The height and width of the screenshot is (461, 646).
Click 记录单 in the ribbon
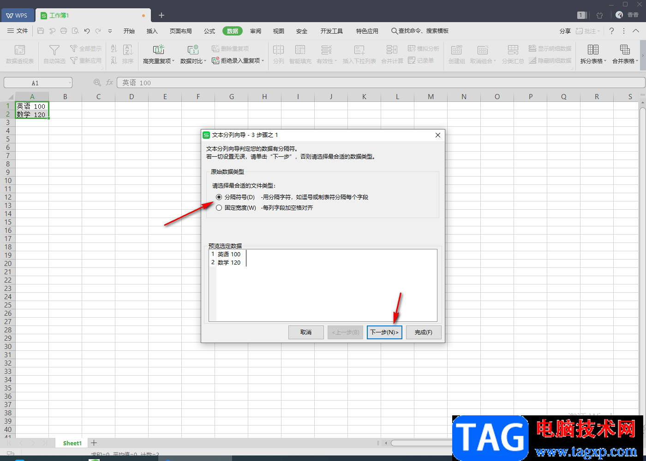(x=421, y=60)
